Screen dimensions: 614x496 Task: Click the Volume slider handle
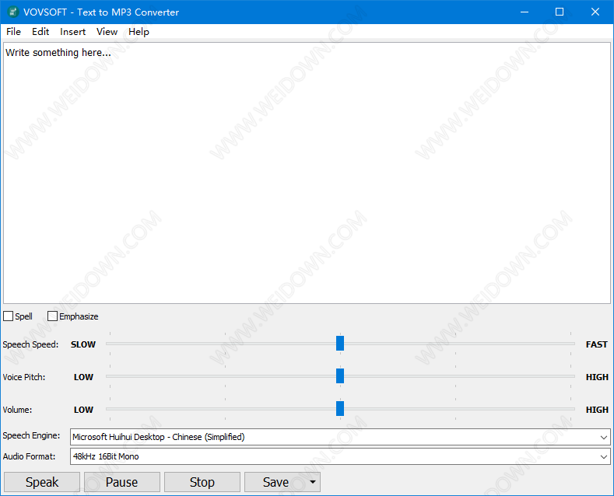coord(340,408)
